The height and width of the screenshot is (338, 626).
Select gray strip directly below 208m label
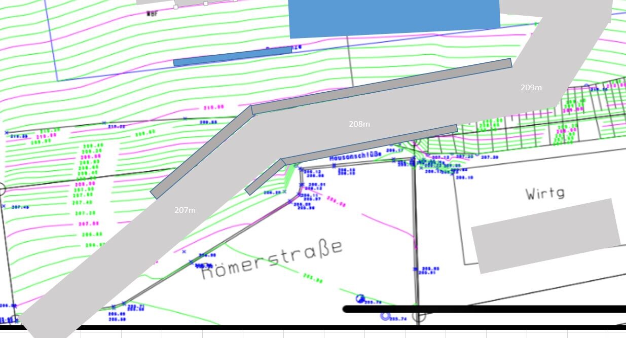pos(370,144)
